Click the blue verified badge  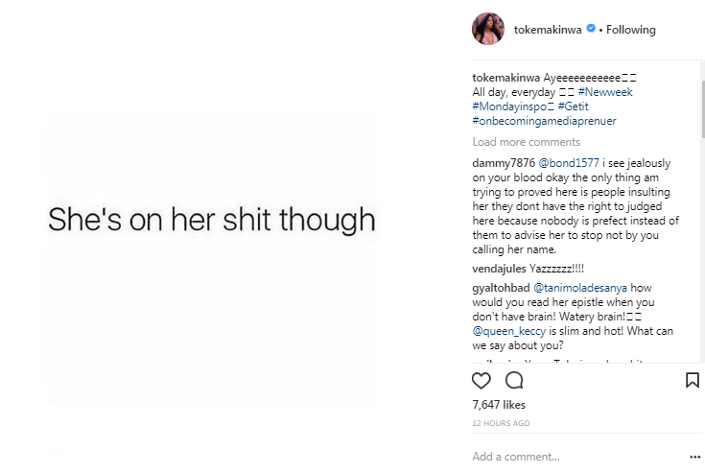click(x=592, y=30)
